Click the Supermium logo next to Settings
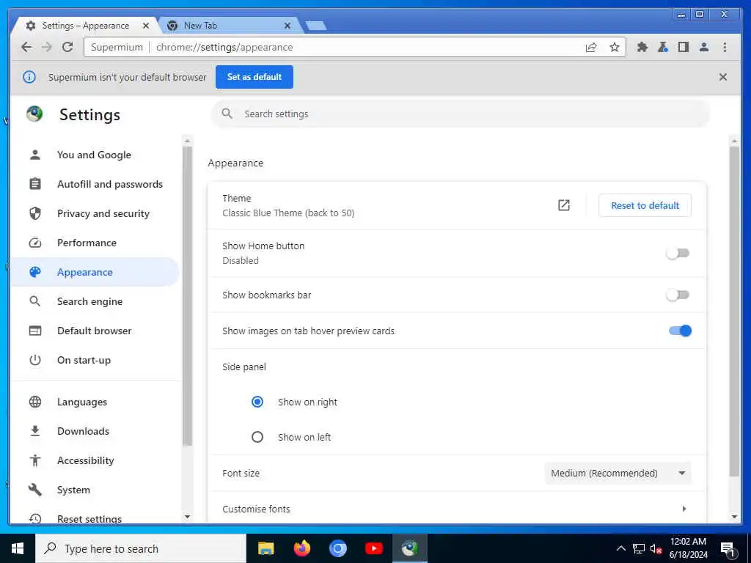This screenshot has height=563, width=751. [x=34, y=114]
